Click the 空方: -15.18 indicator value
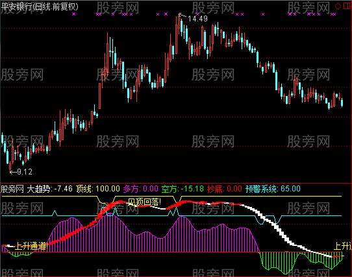Image resolution: width=352 pixels, height=277 pixels. 182,189
